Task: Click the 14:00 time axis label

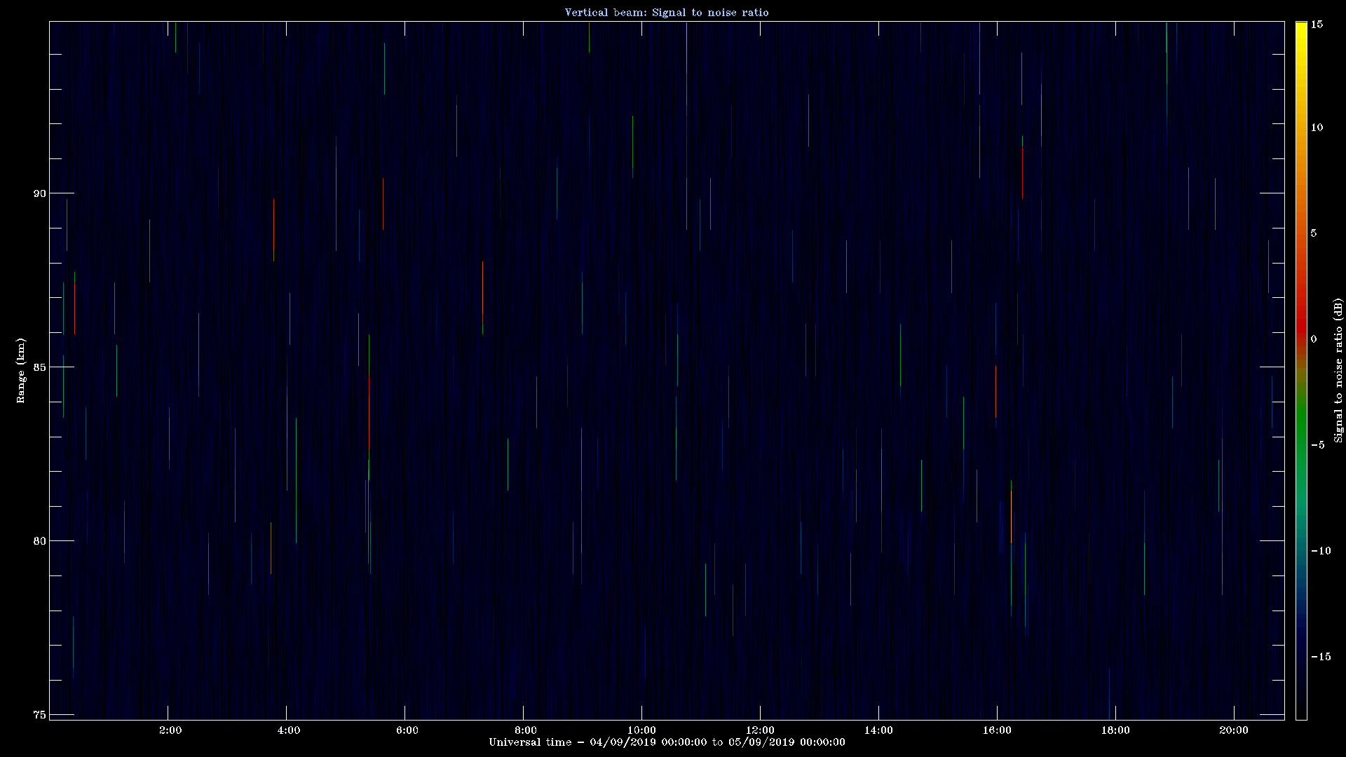Action: click(878, 730)
